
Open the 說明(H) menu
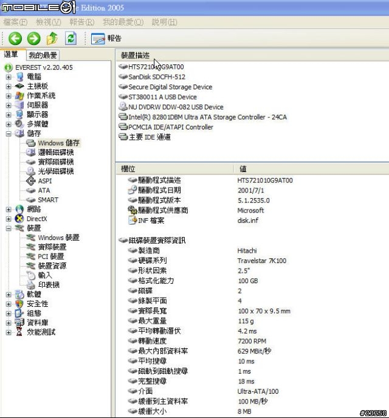164,22
